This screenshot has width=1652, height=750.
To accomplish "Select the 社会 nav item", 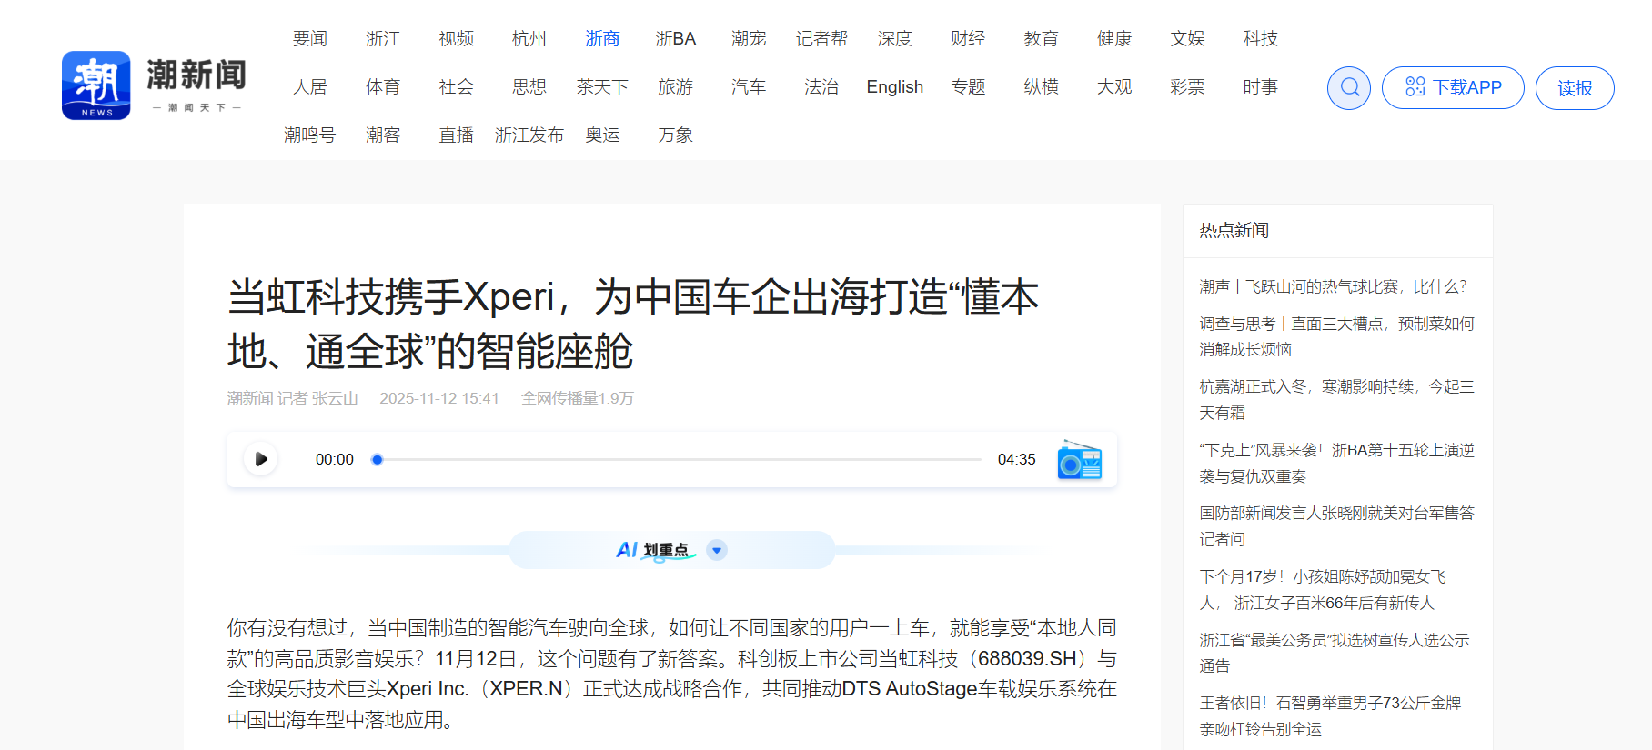I will click(456, 87).
